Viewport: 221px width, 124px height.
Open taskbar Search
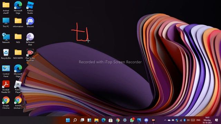tap(75, 120)
